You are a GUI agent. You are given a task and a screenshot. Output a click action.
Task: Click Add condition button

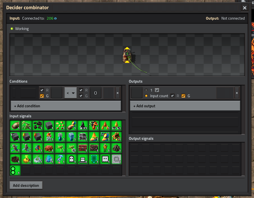[66, 106]
